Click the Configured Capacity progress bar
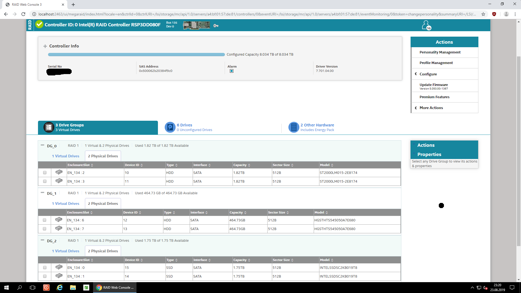This screenshot has width=521, height=293. click(136, 55)
